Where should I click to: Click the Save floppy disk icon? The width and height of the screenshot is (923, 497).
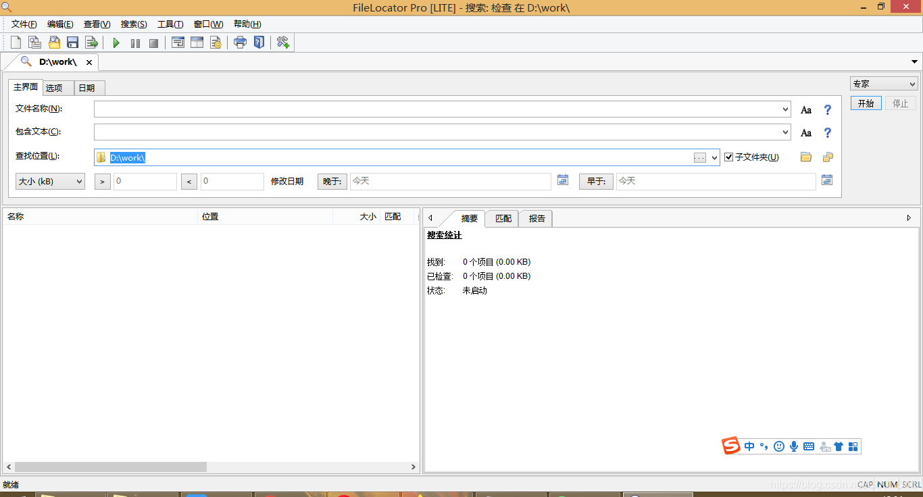73,43
